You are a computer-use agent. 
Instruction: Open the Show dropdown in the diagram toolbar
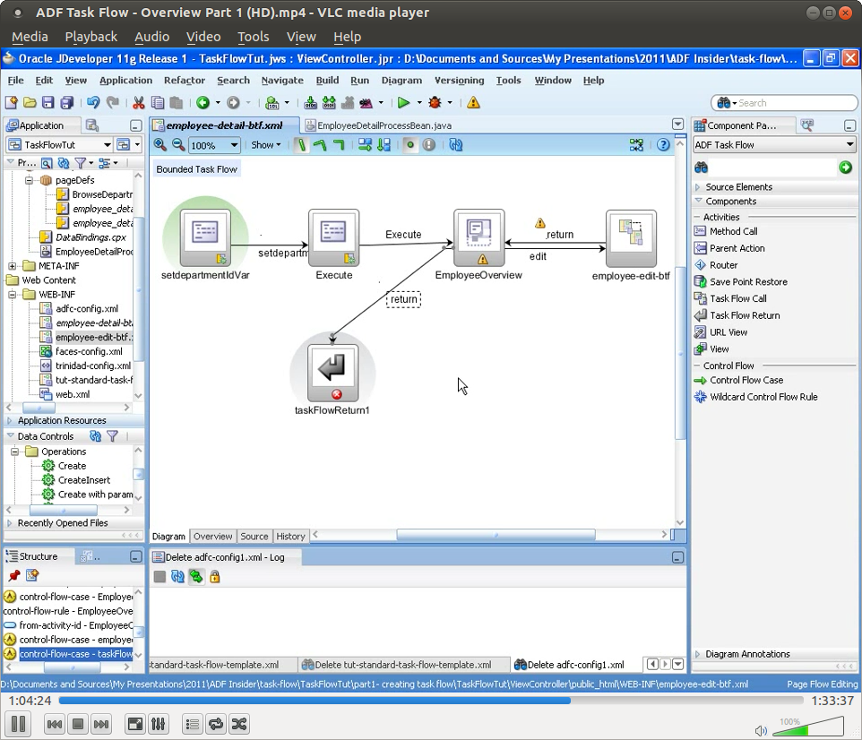(x=267, y=144)
